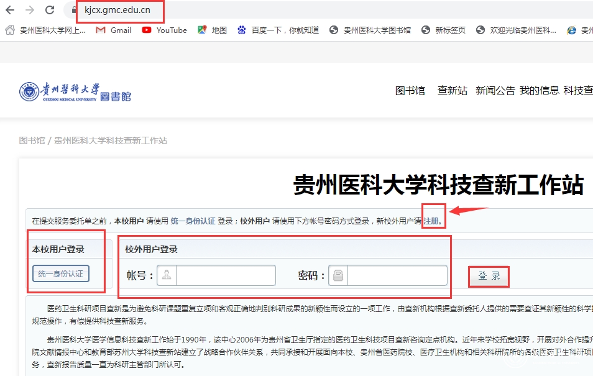593x376 pixels.
Task: Click the browser back arrow
Action: [10, 10]
